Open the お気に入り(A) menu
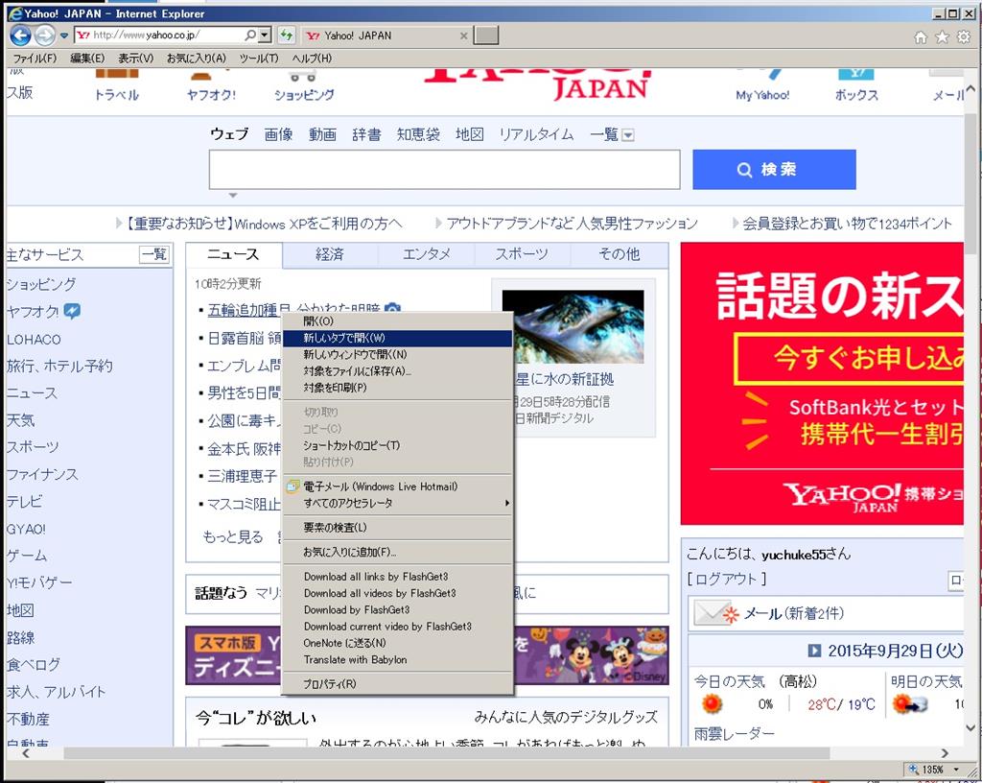The image size is (982, 783). click(196, 59)
